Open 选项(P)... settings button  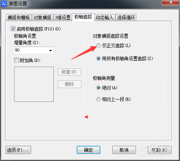click(18, 150)
